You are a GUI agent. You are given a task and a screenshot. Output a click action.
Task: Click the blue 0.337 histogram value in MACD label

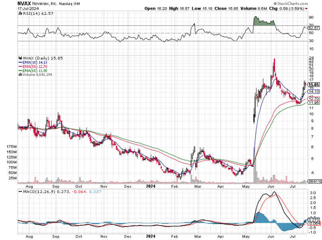[x=95, y=192]
